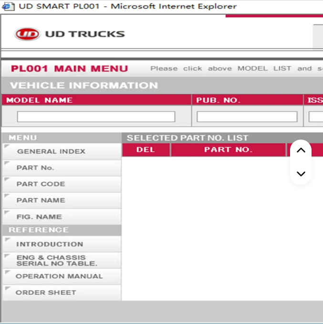Open the PART No. search menu

[x=62, y=168]
